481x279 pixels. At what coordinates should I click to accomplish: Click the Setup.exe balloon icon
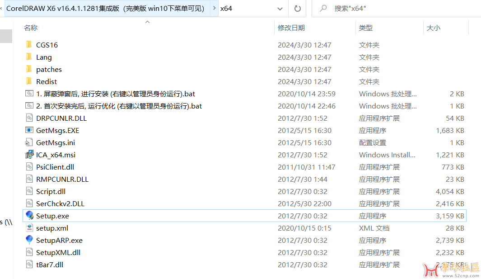tap(29, 216)
